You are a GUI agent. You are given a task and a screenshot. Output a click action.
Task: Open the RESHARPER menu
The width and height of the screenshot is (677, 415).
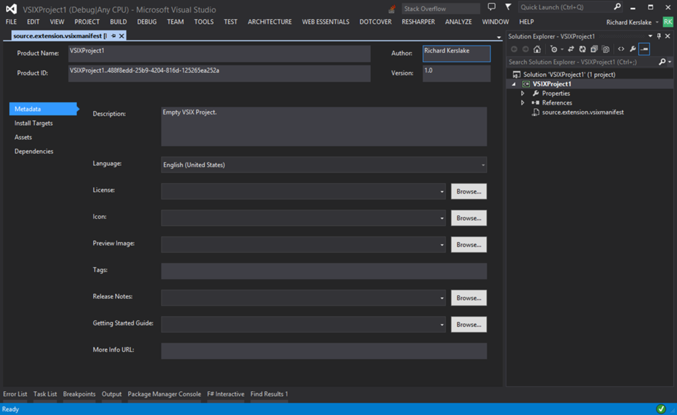(418, 22)
